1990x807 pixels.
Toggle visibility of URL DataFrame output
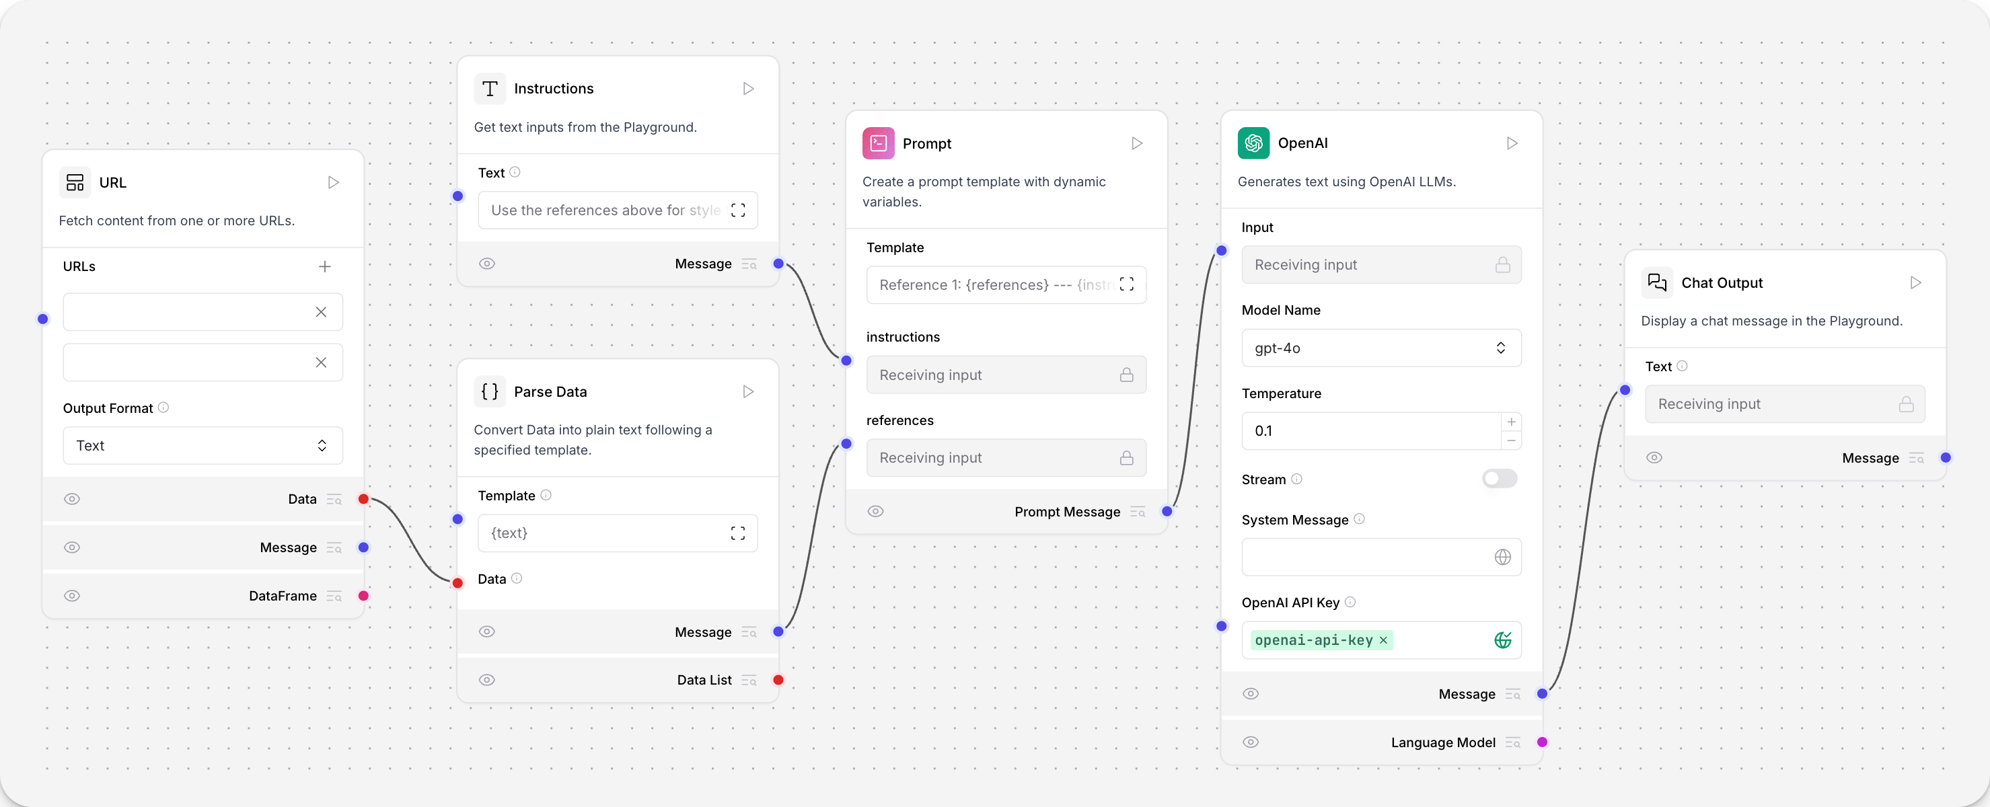72,597
